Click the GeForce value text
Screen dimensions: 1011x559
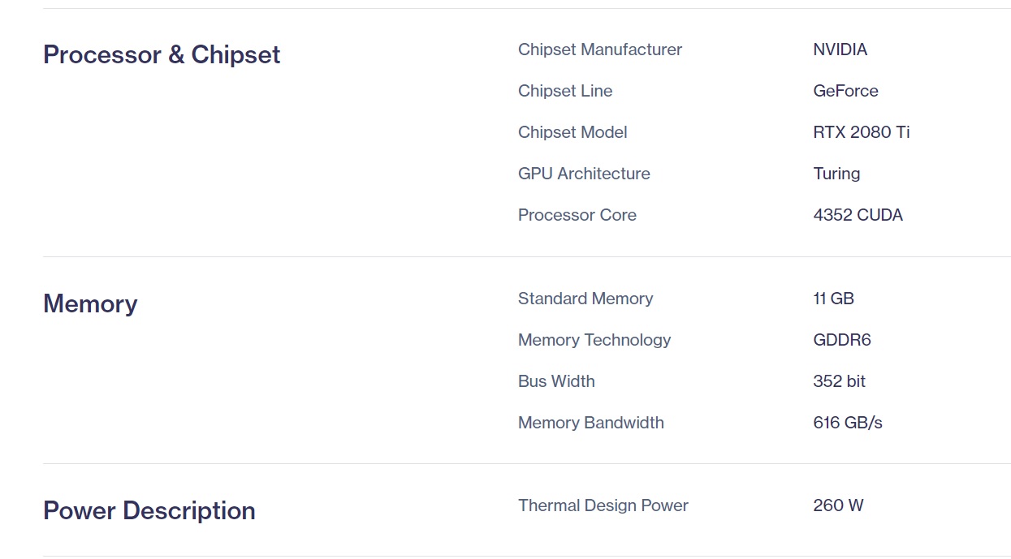coord(845,91)
